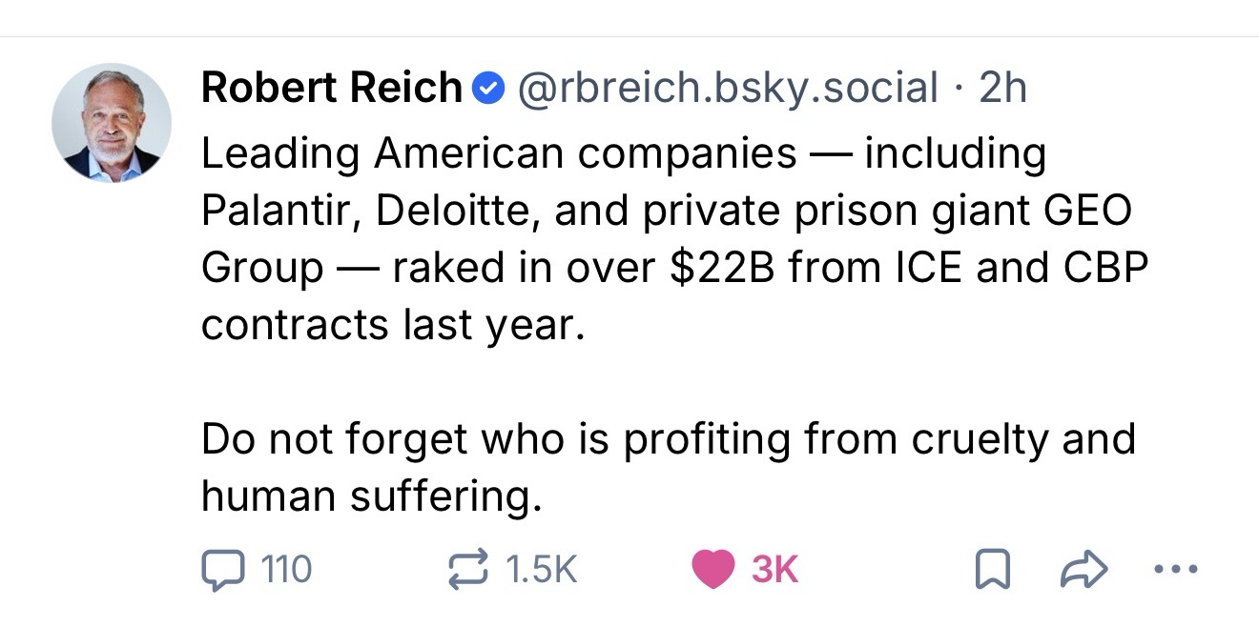Click the repost arrows icon

point(468,570)
